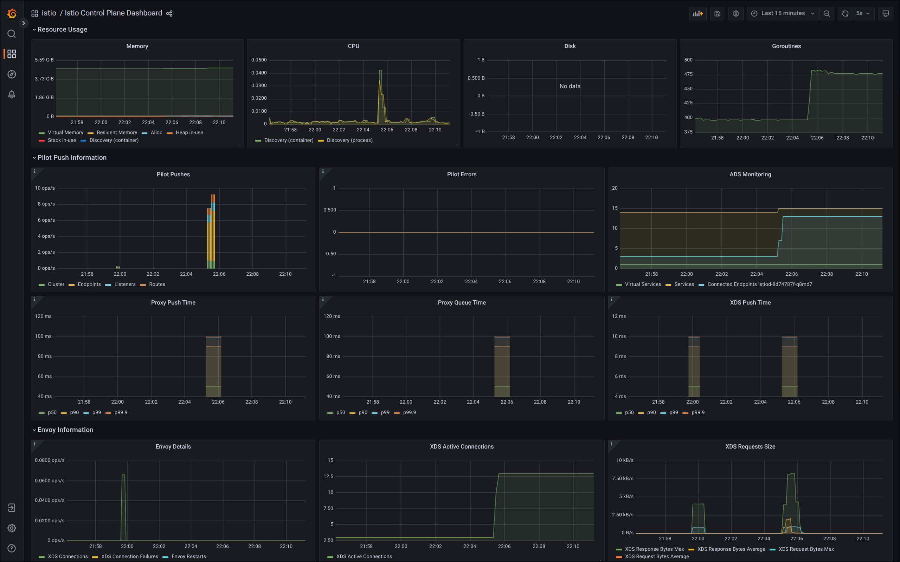Toggle p99.9 series in Proxy Push Time legend

tap(121, 413)
